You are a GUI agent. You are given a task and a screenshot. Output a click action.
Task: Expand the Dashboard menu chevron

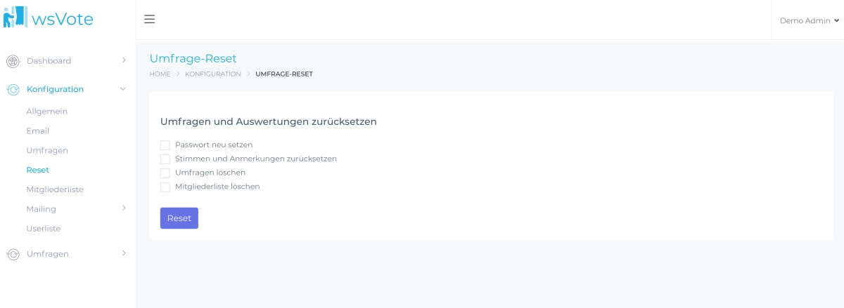pos(124,60)
